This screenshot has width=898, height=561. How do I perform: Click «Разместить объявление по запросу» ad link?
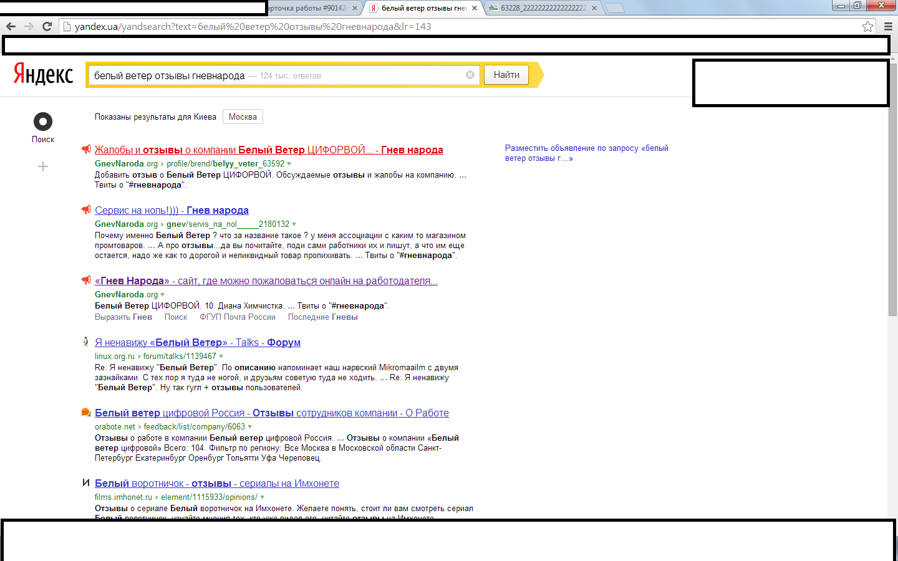pyautogui.click(x=587, y=153)
